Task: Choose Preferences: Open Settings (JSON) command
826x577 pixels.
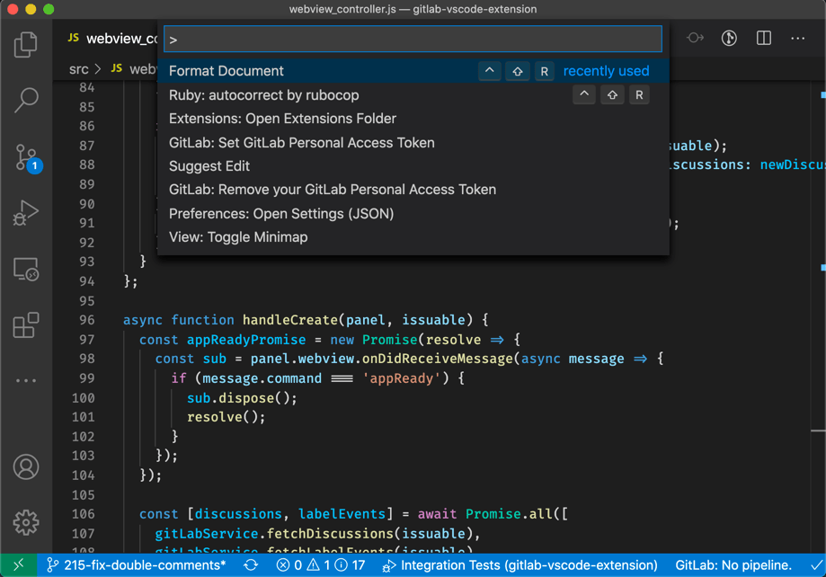Action: pos(281,214)
